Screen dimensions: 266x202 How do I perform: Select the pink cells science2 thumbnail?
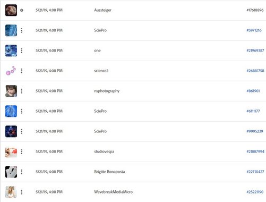coord(11,71)
